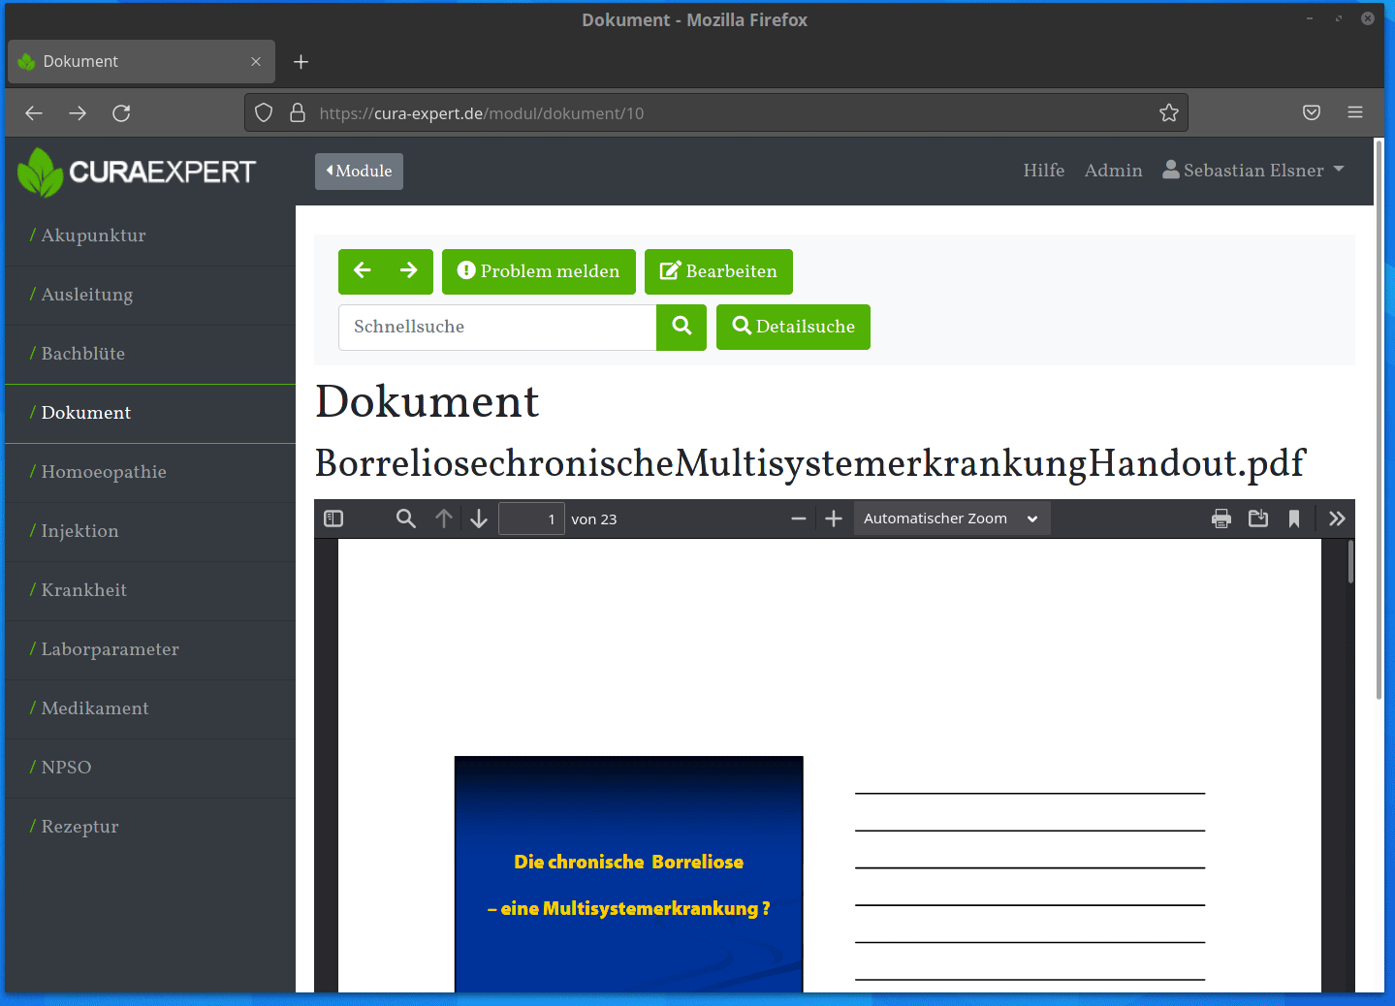Viewport: 1395px width, 1006px height.
Task: Open the Bearbeiten editing view
Action: (x=718, y=271)
